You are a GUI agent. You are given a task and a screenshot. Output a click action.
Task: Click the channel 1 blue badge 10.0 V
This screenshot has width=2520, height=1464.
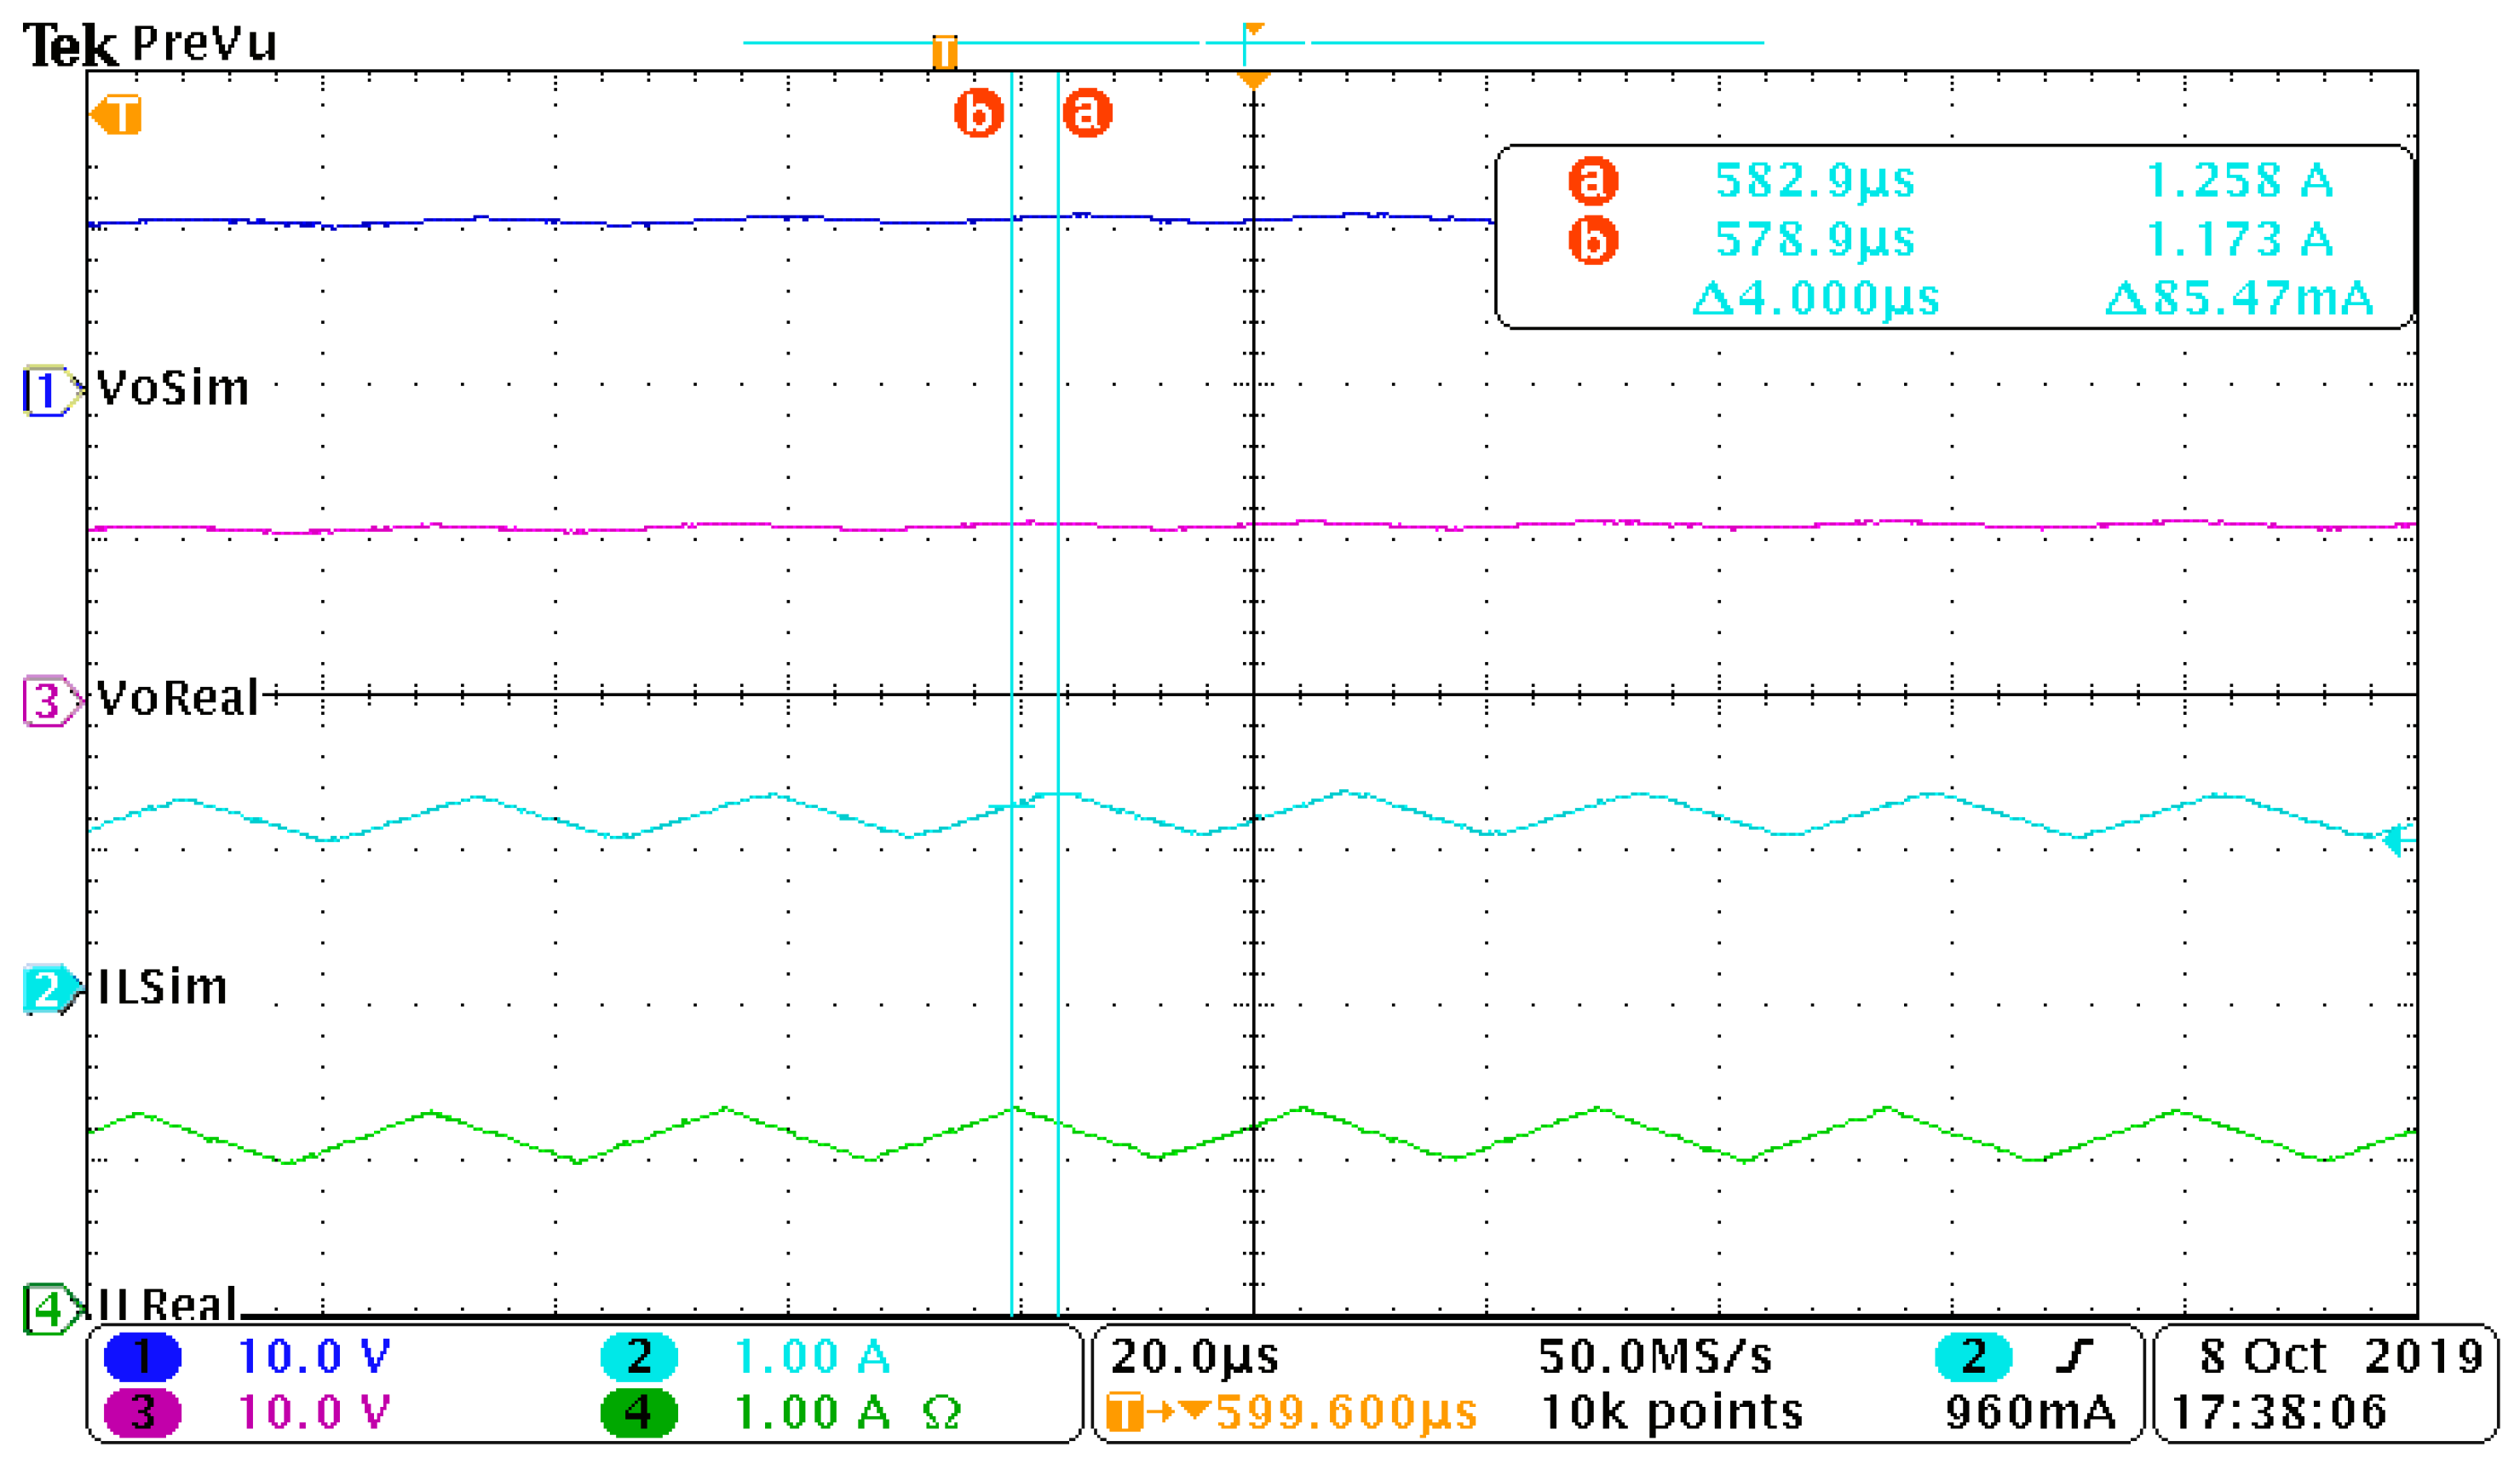(142, 1357)
